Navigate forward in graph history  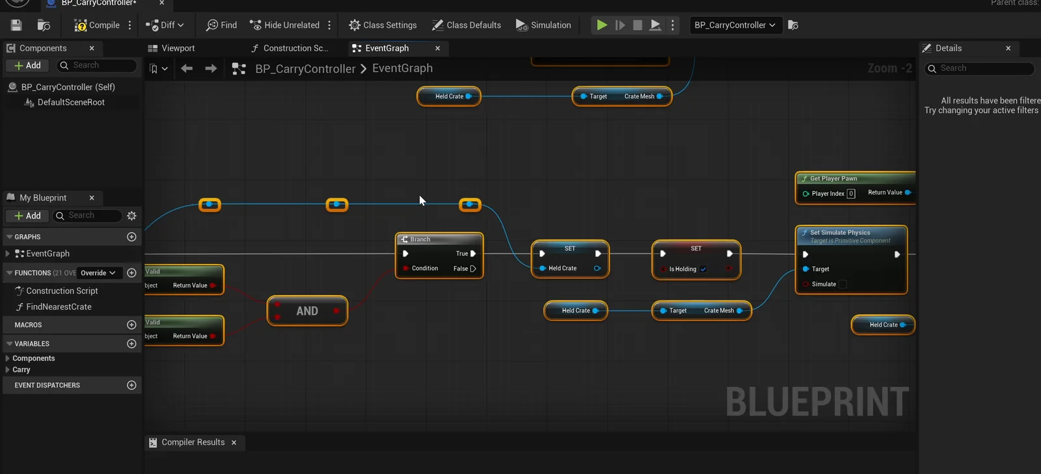pyautogui.click(x=211, y=68)
